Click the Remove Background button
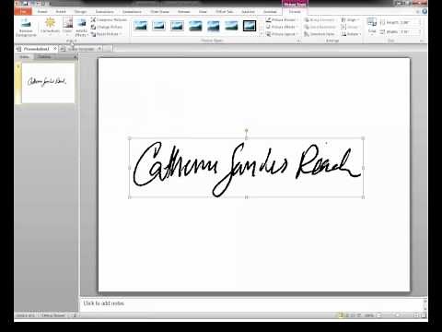The height and width of the screenshot is (332, 442). tap(26, 27)
